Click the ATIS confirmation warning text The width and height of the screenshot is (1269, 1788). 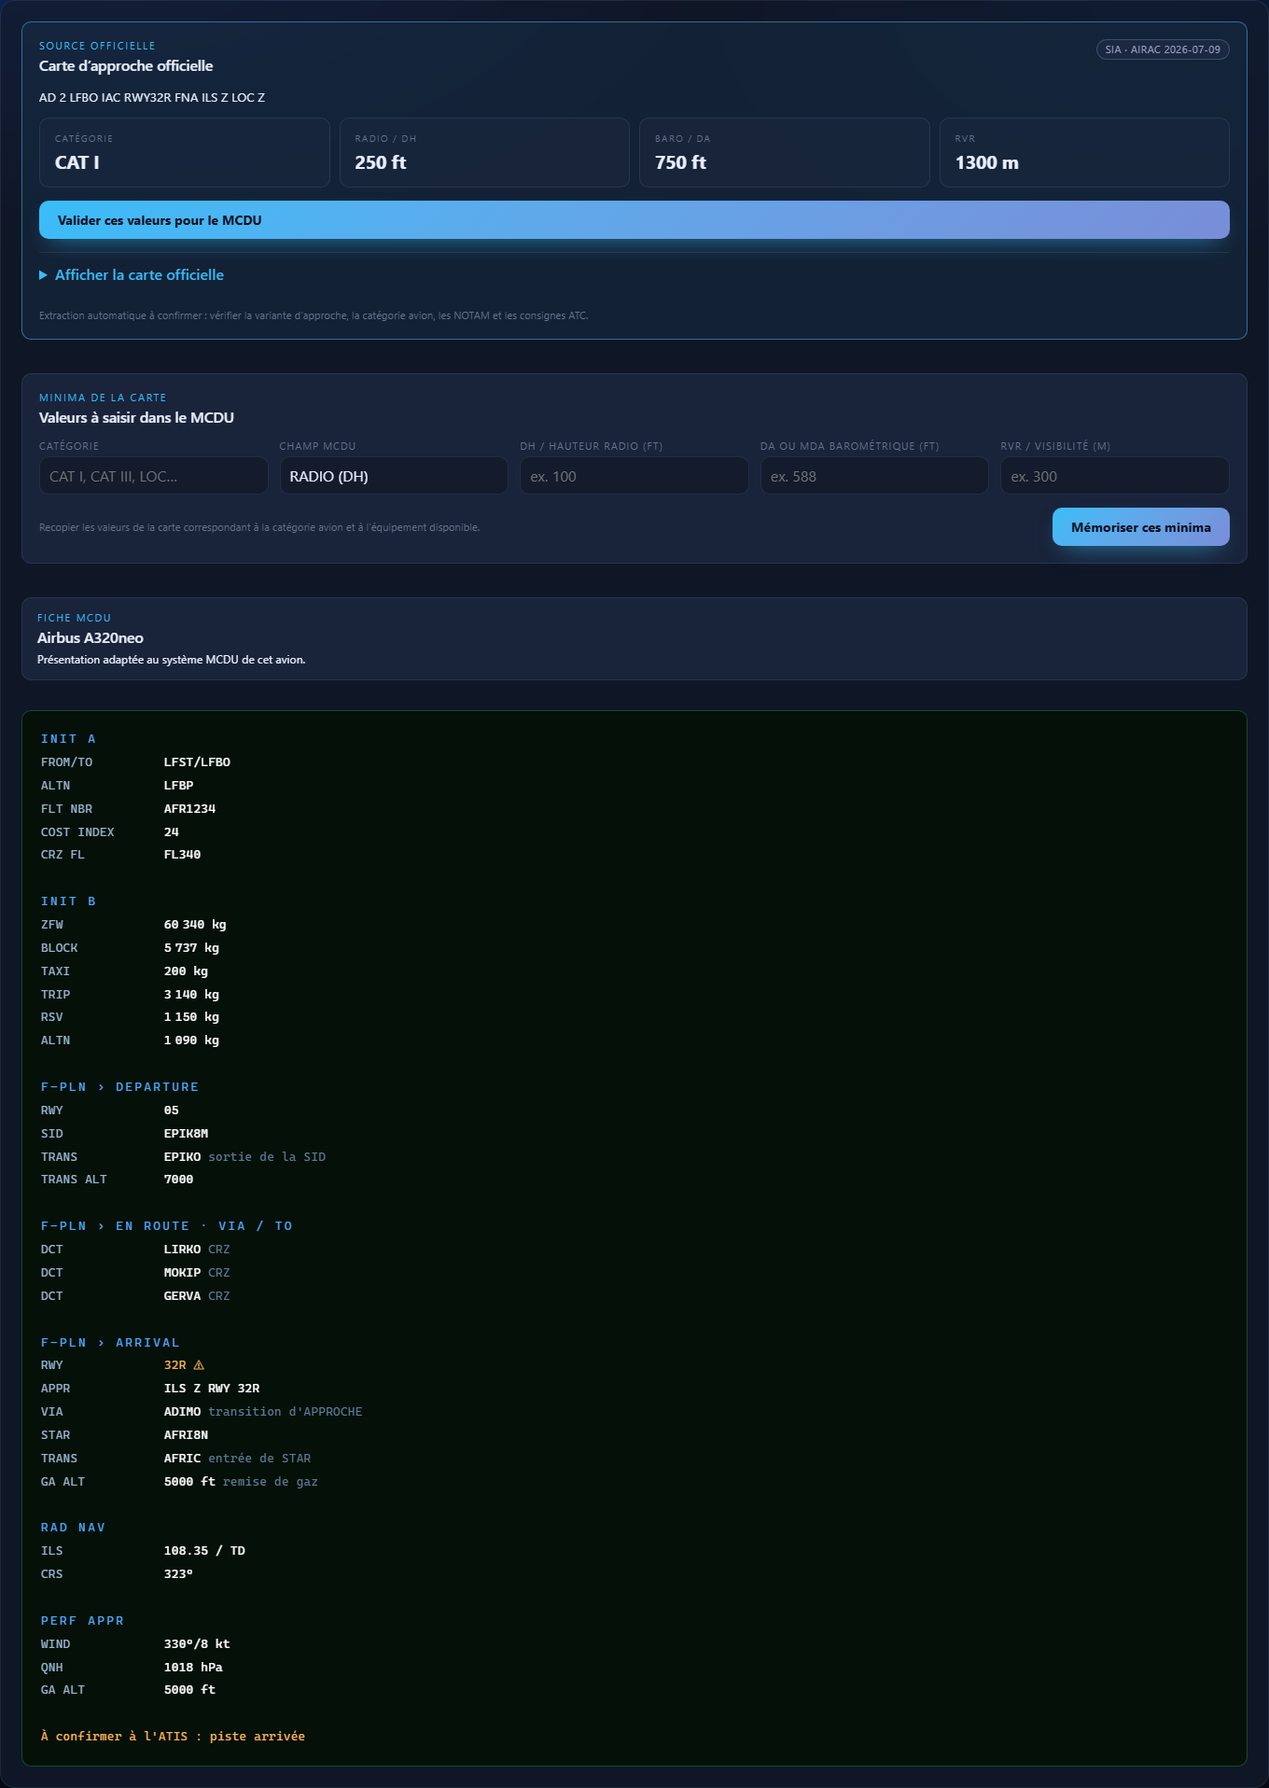[173, 1737]
